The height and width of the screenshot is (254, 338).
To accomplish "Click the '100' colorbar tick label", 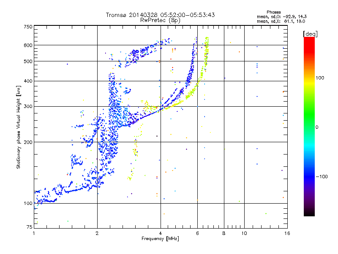I will pos(320,78).
